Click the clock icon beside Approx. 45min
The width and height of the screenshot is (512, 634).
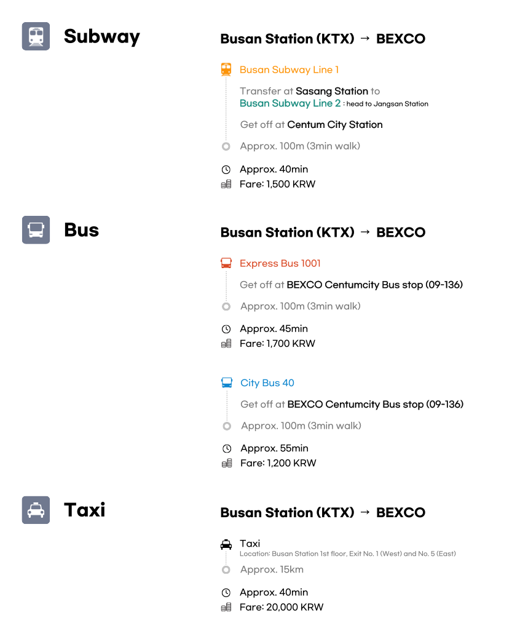click(x=226, y=329)
